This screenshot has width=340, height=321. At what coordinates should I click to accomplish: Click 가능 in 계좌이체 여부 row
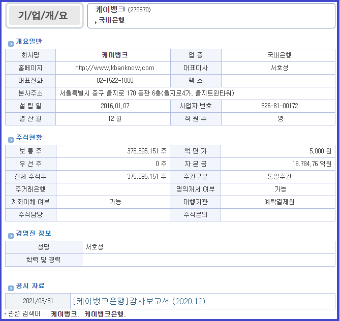click(x=115, y=202)
